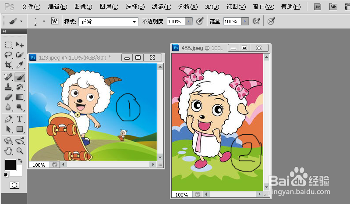Viewport: 350px width, 204px height.
Task: Select the Move tool
Action: (20, 45)
